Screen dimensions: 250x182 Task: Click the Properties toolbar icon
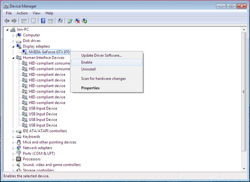tap(33, 21)
